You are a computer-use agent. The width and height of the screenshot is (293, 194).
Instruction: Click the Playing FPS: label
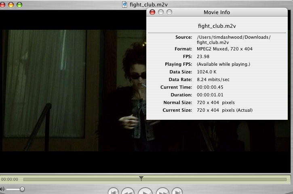[x=179, y=64]
